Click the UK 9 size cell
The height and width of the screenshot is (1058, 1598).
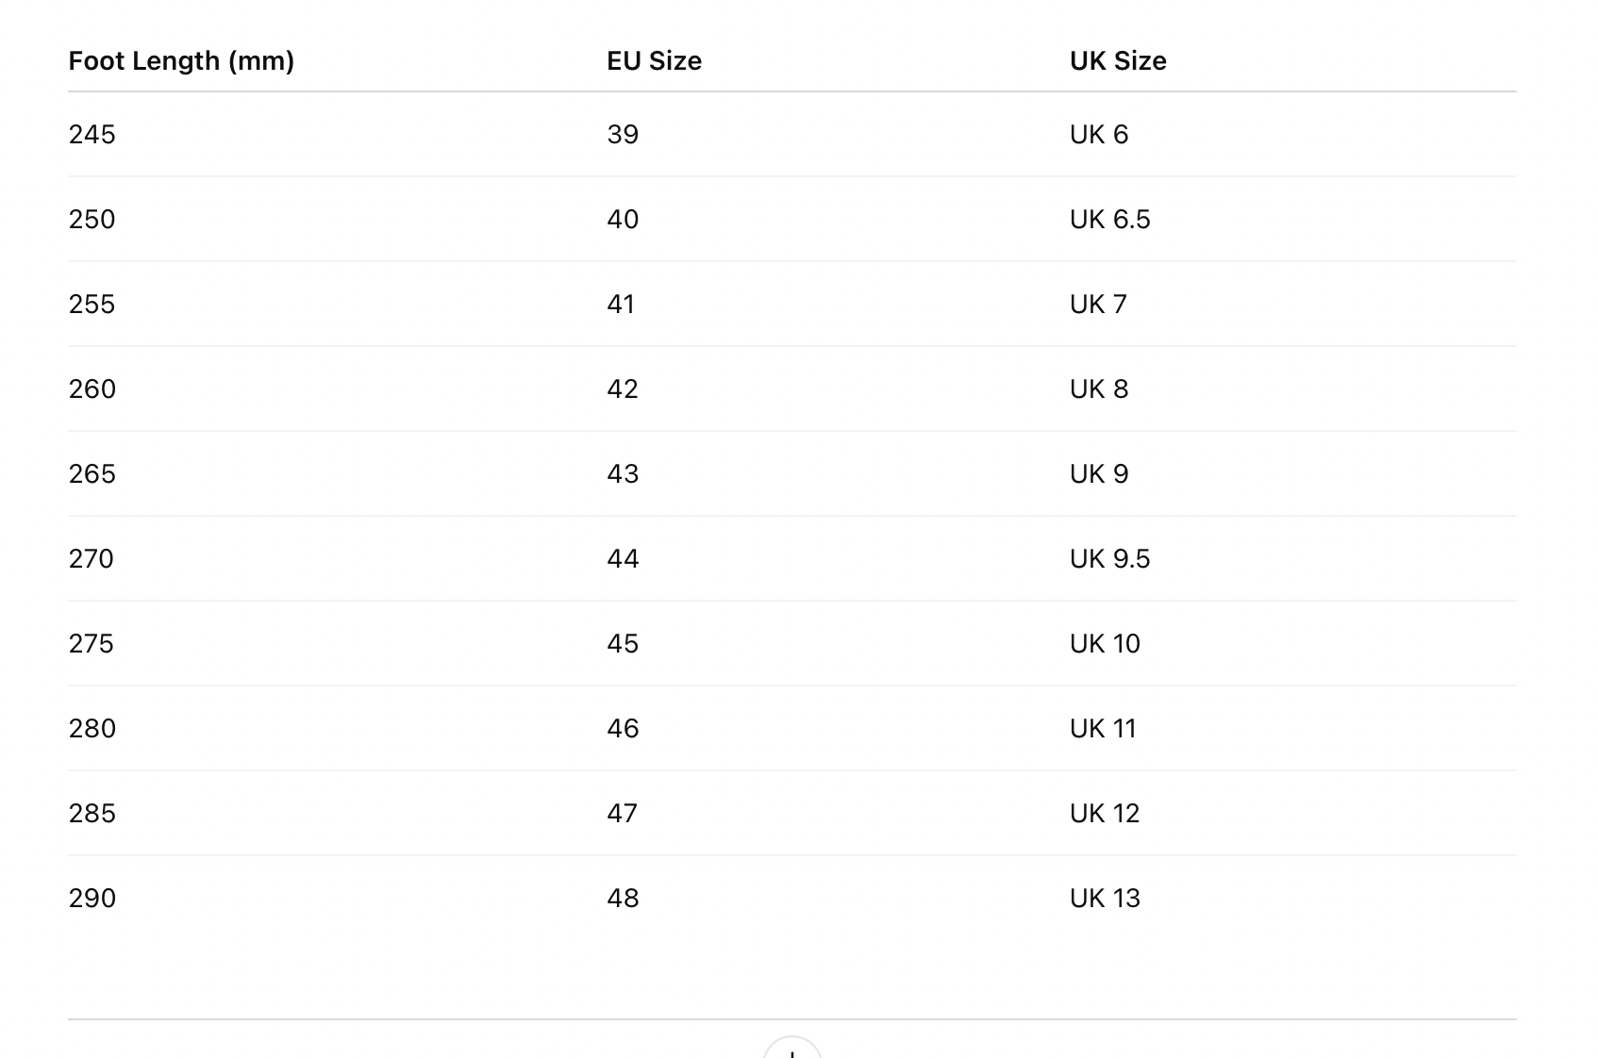(1099, 474)
